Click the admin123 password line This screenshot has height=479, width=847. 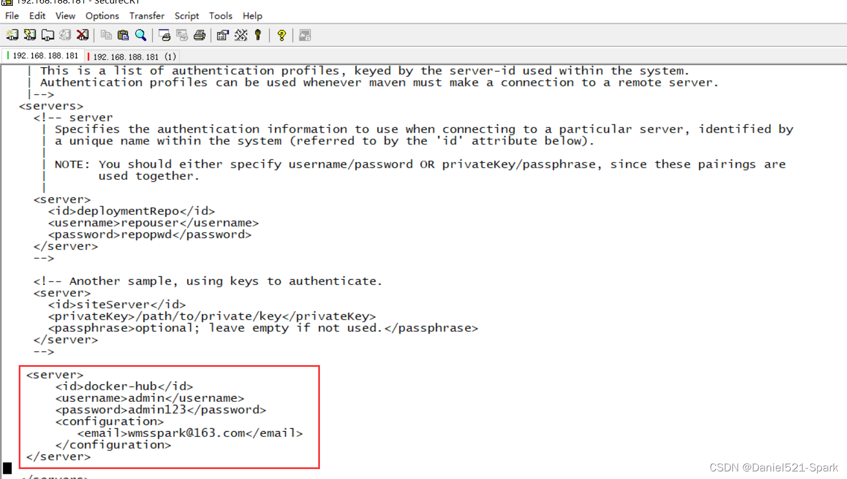(x=161, y=409)
